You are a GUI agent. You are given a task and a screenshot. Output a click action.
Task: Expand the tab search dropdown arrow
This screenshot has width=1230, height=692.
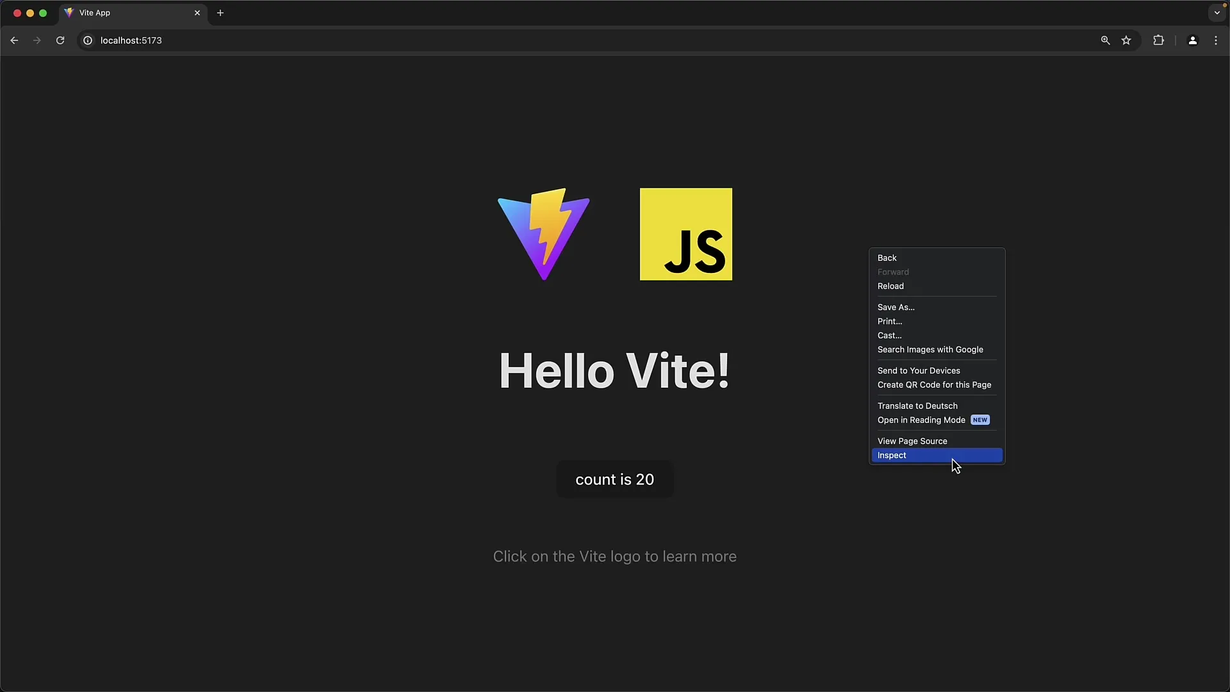tap(1217, 13)
